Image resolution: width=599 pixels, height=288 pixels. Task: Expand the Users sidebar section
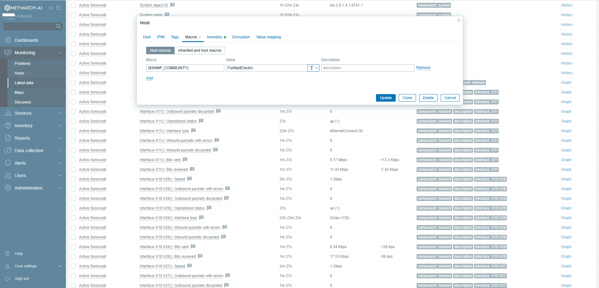[x=7, y=175]
